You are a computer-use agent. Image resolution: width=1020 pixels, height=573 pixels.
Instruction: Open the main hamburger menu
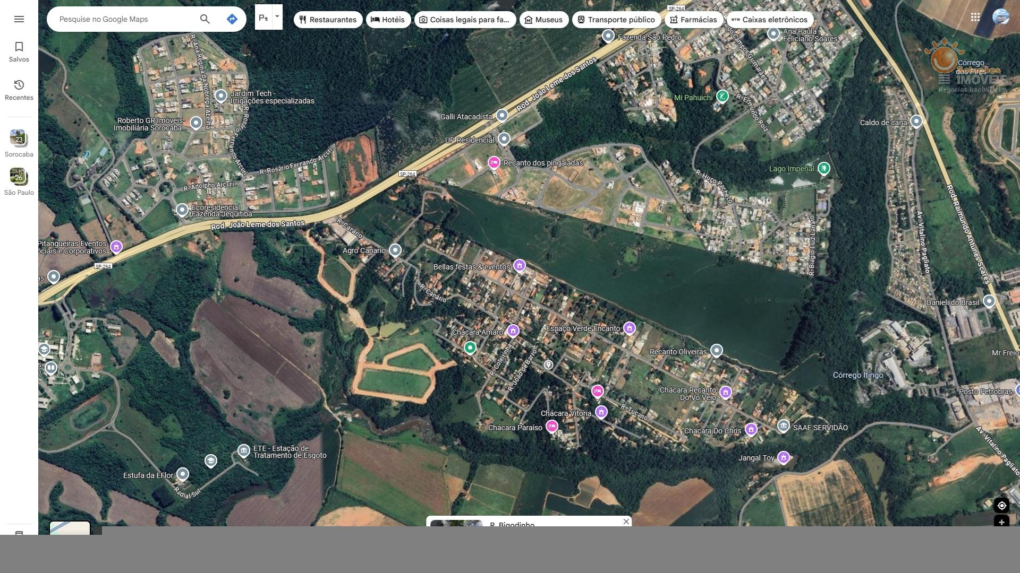click(19, 19)
